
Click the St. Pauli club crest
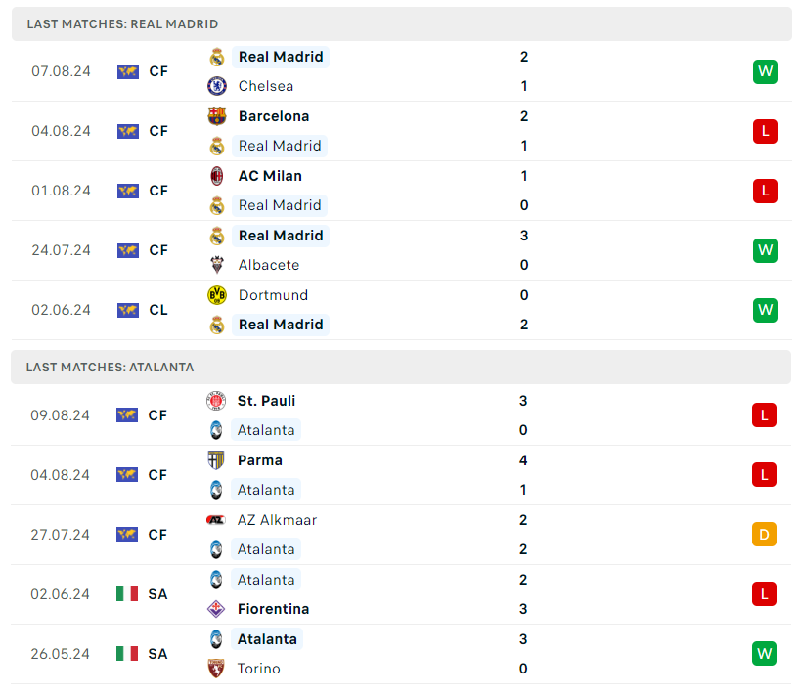point(215,401)
